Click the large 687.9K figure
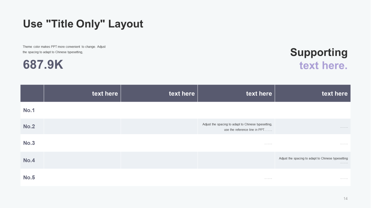 (43, 65)
